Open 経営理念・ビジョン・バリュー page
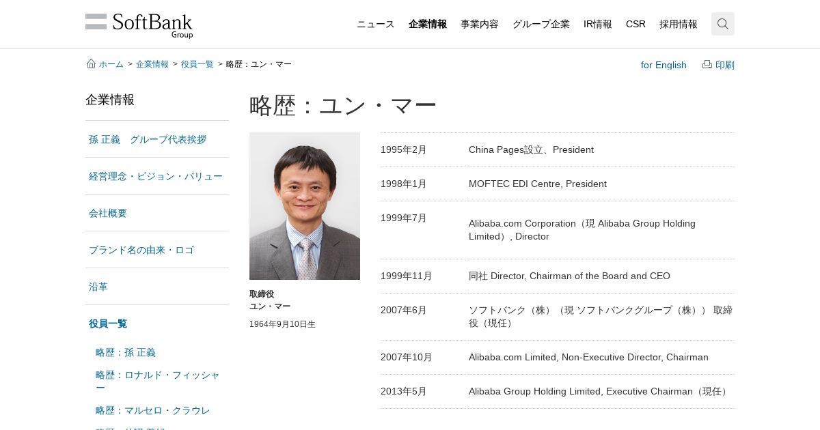 coord(156,176)
